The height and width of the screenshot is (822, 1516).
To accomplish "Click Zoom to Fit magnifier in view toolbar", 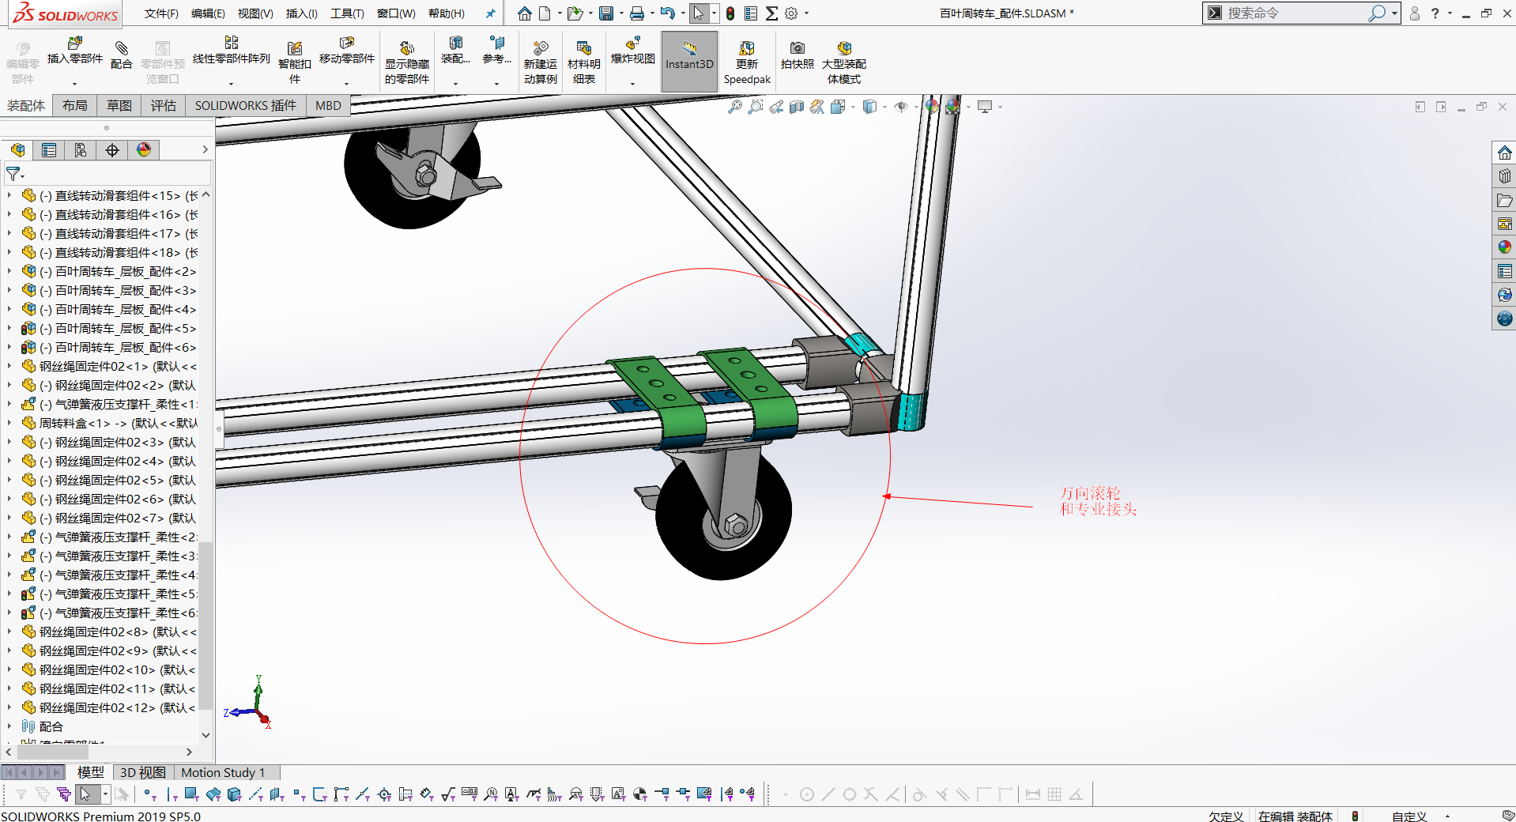I will click(x=735, y=107).
